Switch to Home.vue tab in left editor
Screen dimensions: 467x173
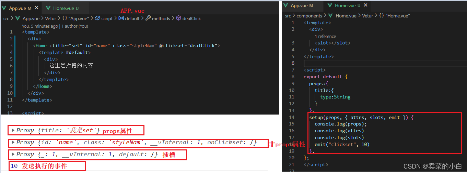point(66,8)
